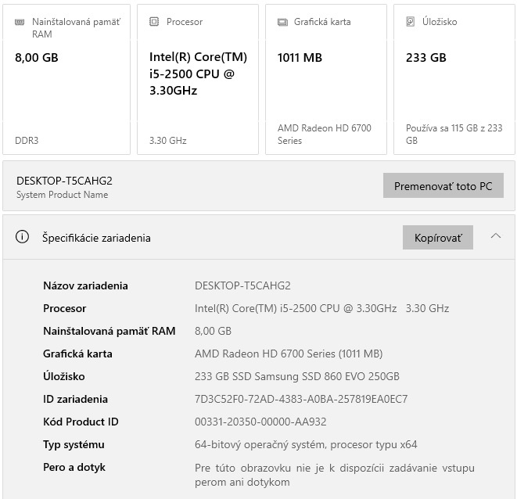This screenshot has height=499, width=517.
Task: Click the graphics card icon
Action: pos(282,22)
